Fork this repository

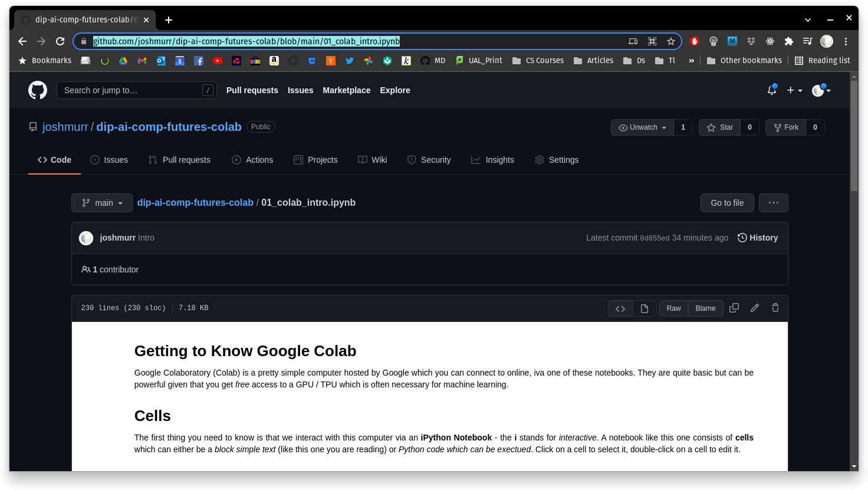[786, 127]
